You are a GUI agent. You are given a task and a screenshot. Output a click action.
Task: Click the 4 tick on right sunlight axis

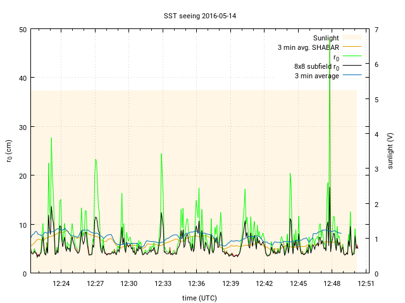coord(376,134)
